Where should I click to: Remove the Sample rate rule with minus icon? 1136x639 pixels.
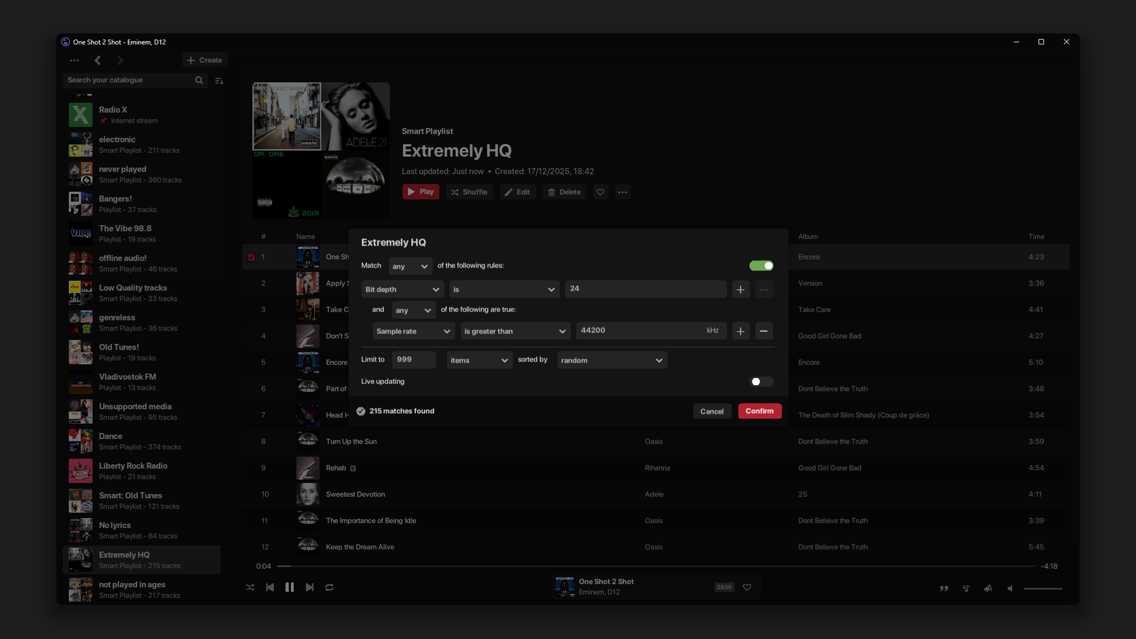tap(764, 331)
